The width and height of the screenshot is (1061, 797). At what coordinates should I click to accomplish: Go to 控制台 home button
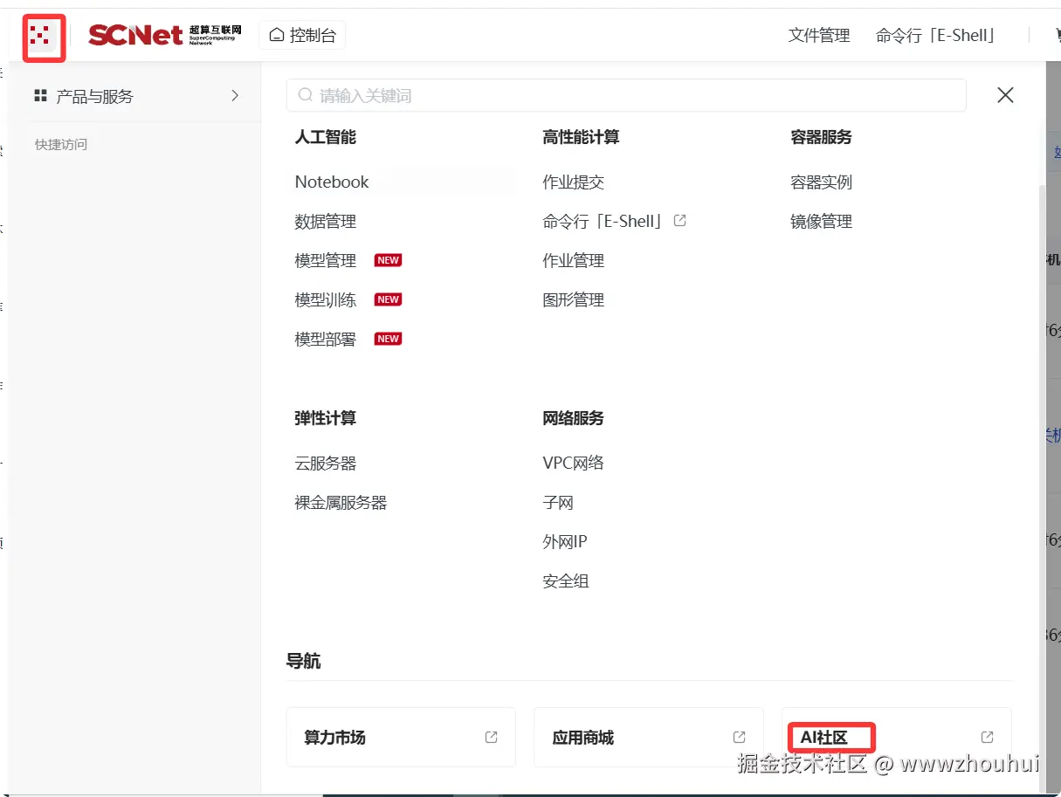coord(302,35)
